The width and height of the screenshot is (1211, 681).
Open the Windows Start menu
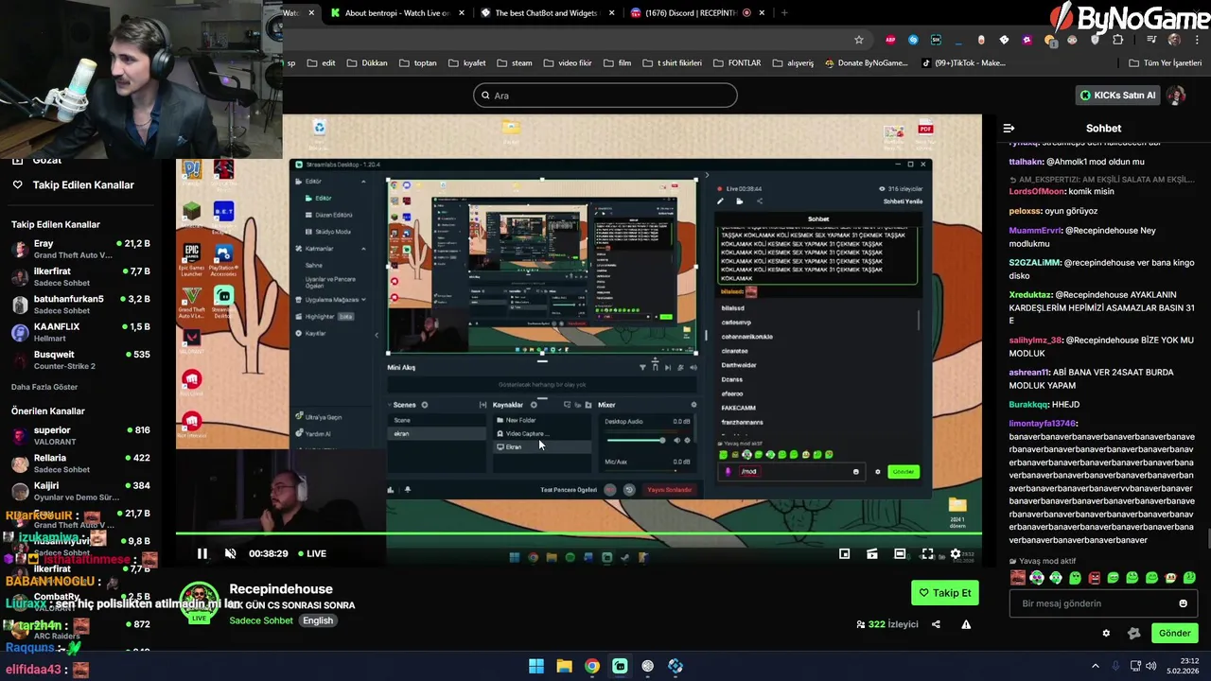click(536, 666)
